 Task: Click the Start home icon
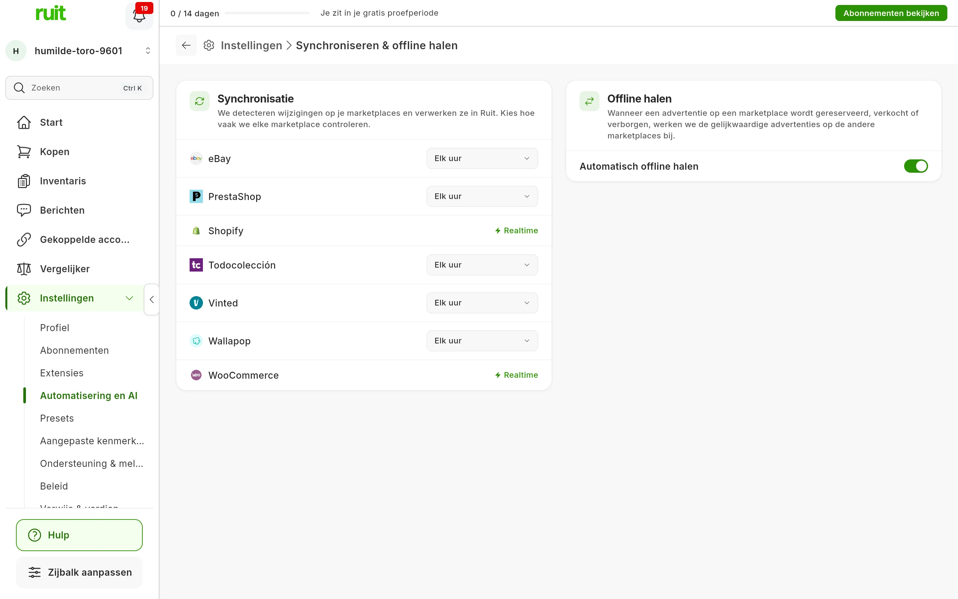pyautogui.click(x=24, y=122)
